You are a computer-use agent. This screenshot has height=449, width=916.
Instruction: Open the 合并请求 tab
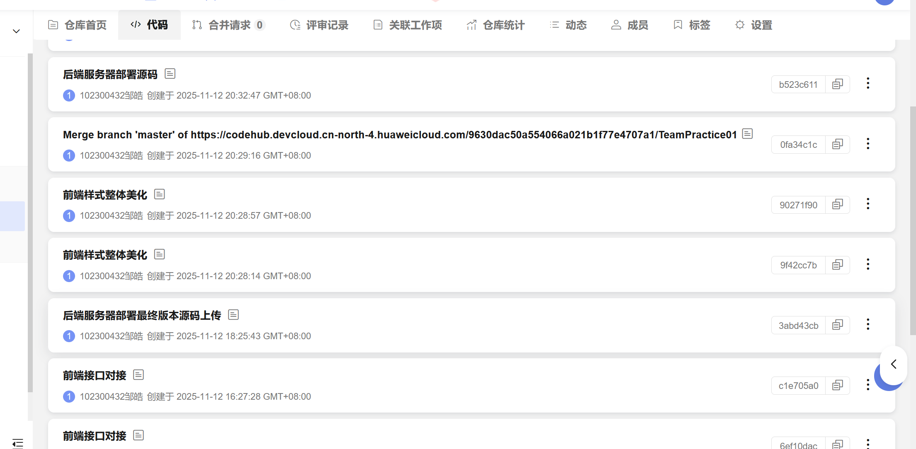coord(228,25)
